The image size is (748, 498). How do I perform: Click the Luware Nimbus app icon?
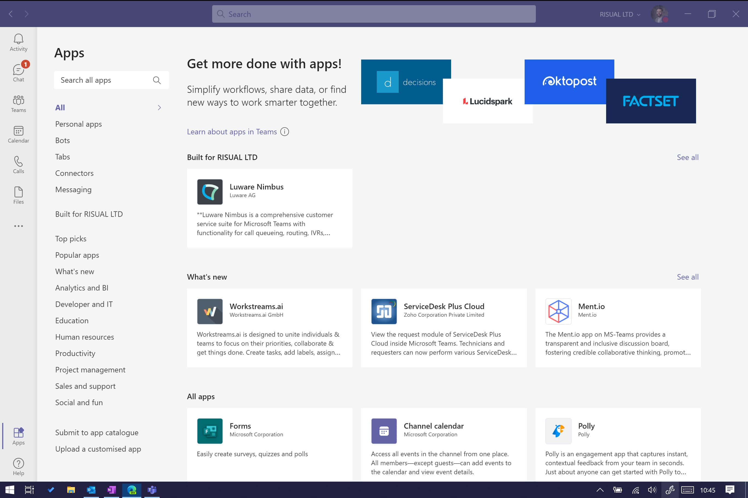pyautogui.click(x=210, y=192)
